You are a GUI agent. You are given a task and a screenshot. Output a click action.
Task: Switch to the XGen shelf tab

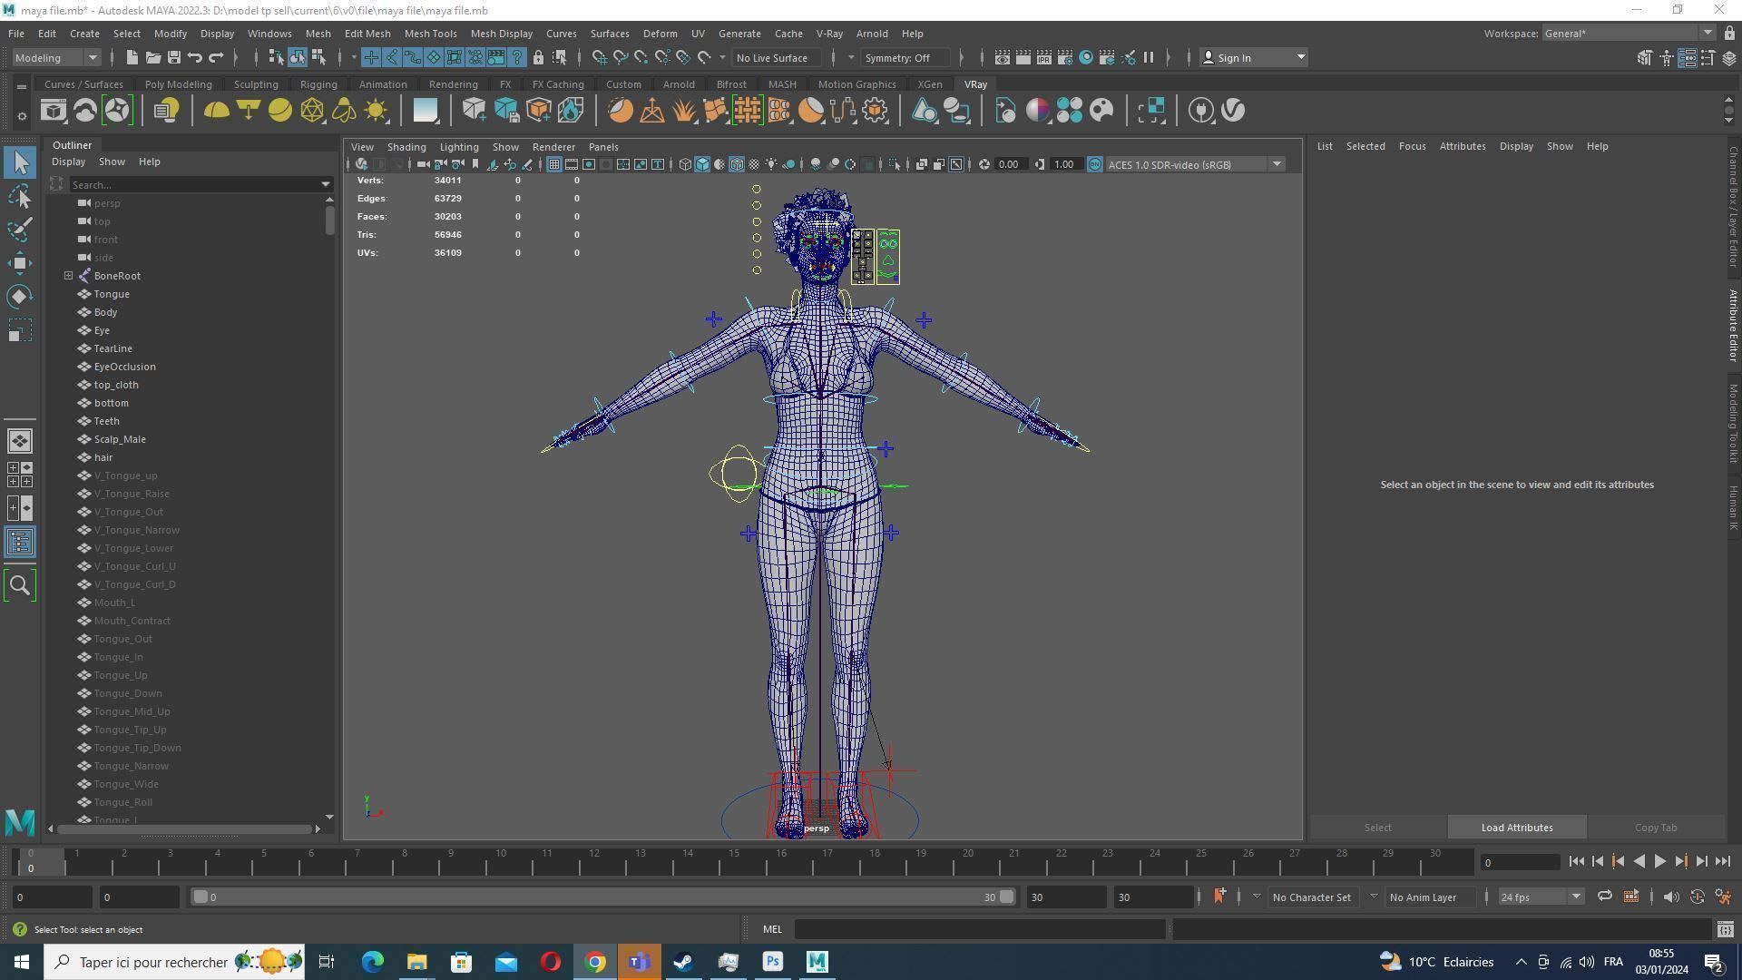point(929,84)
